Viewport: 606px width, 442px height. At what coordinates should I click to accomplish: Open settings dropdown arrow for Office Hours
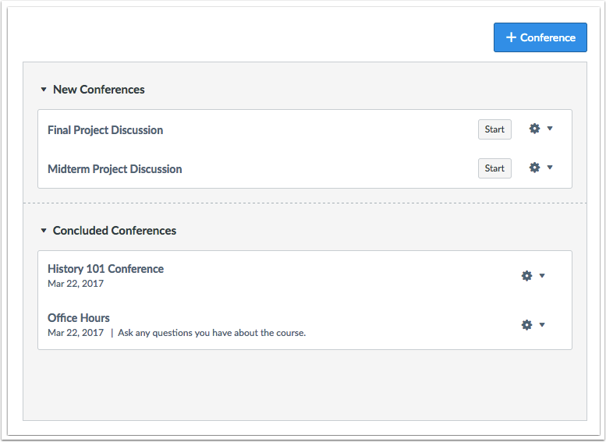542,325
